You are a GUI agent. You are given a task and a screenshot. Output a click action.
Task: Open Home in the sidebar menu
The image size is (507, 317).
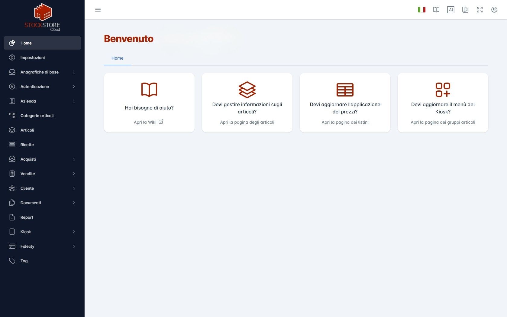pos(42,43)
